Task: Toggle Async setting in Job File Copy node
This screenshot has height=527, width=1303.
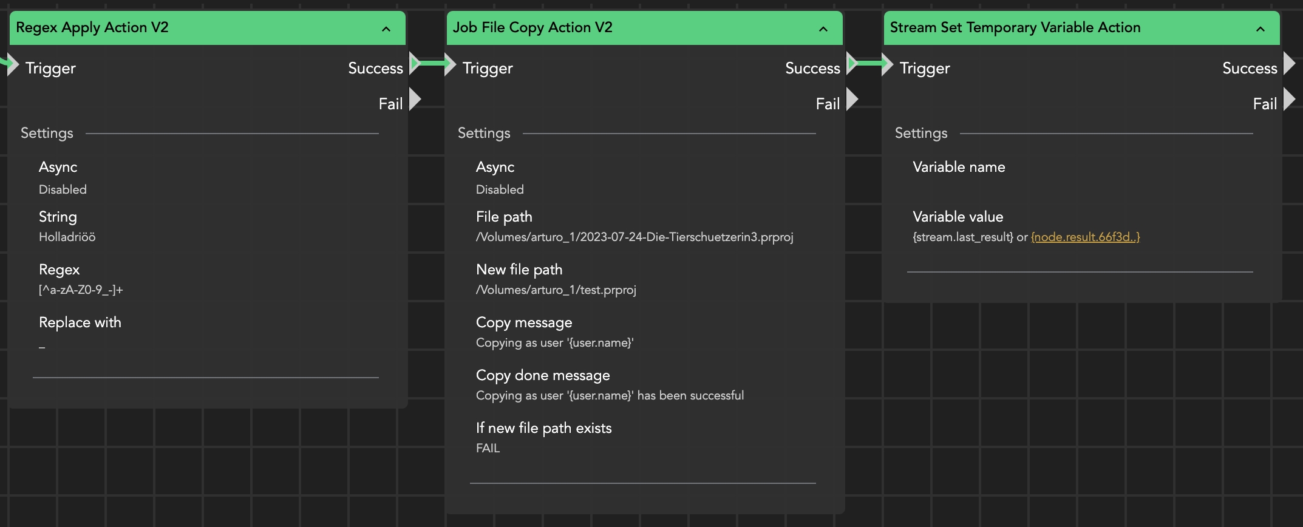Action: tap(500, 189)
